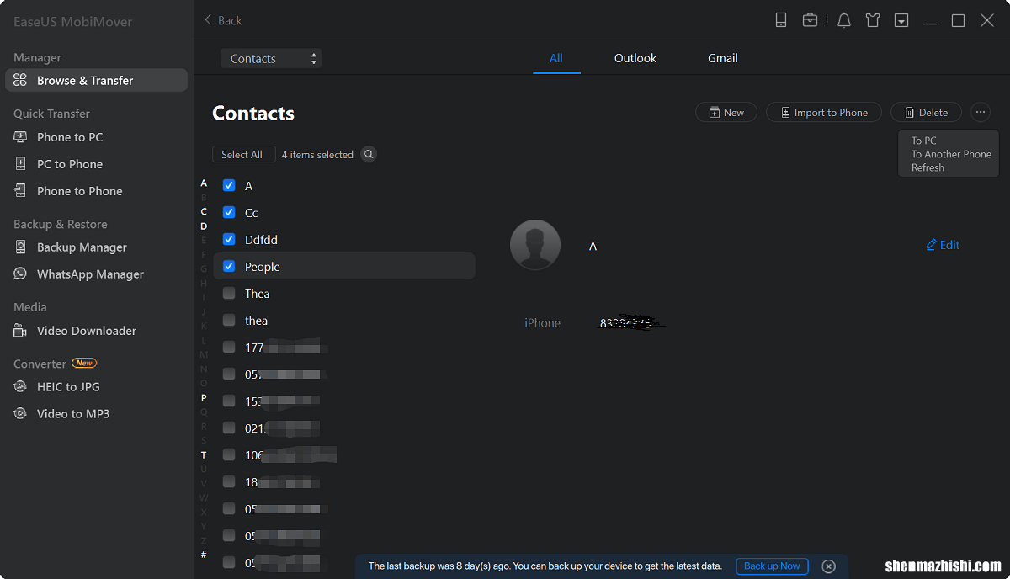
Task: Open notifications bell icon
Action: click(844, 20)
